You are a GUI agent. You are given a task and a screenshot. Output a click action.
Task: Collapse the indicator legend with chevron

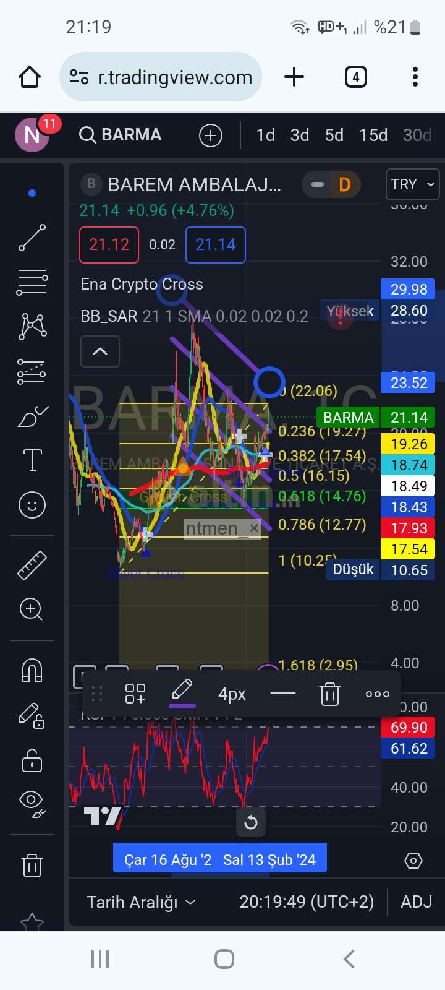[100, 351]
